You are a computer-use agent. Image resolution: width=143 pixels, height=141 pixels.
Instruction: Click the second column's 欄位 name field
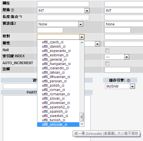tap(124, 4)
